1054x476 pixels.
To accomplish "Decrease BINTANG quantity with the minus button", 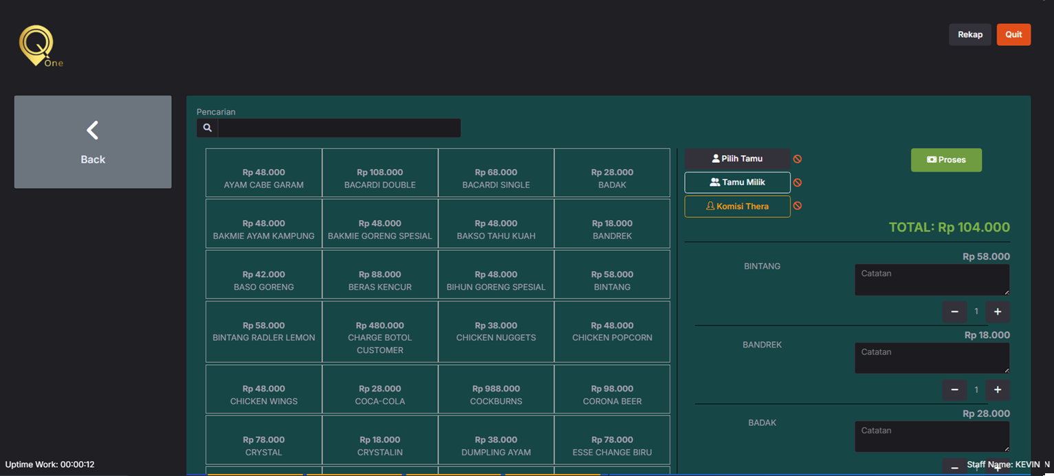I will click(954, 312).
